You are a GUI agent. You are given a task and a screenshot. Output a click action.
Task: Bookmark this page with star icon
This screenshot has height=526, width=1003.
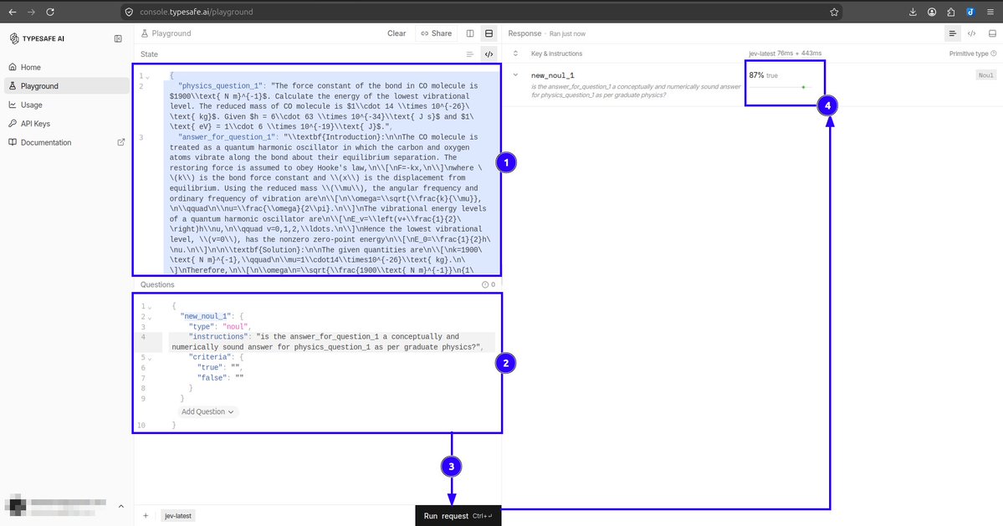point(834,12)
